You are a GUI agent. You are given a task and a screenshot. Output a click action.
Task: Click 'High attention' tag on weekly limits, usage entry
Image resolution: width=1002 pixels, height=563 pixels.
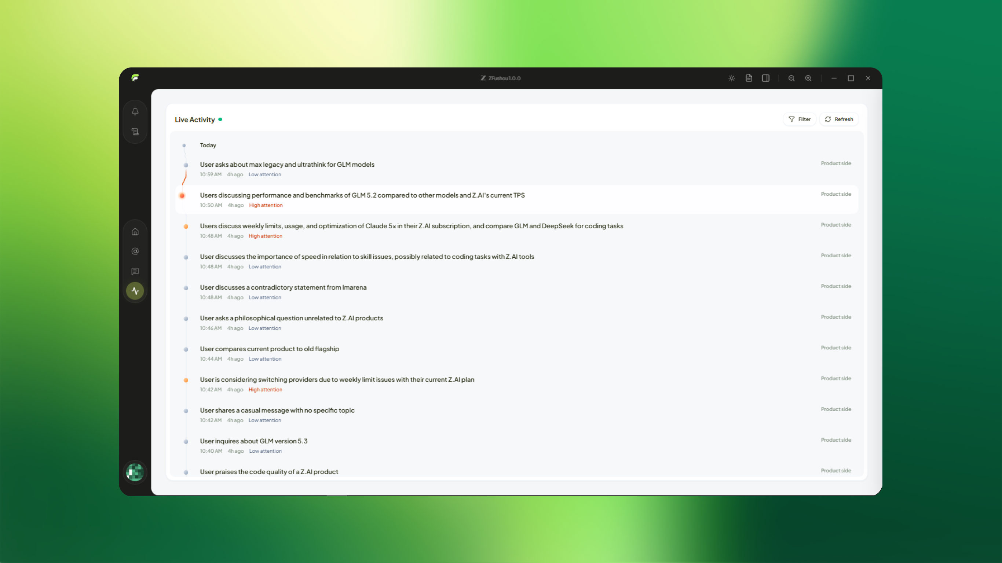coord(265,236)
